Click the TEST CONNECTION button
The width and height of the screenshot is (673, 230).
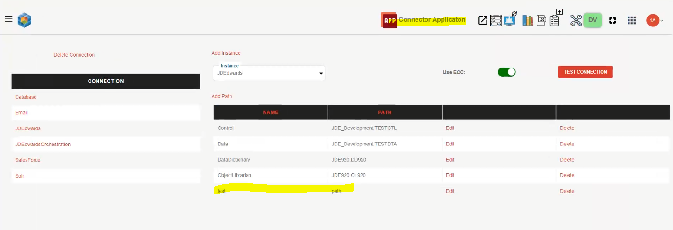click(585, 72)
